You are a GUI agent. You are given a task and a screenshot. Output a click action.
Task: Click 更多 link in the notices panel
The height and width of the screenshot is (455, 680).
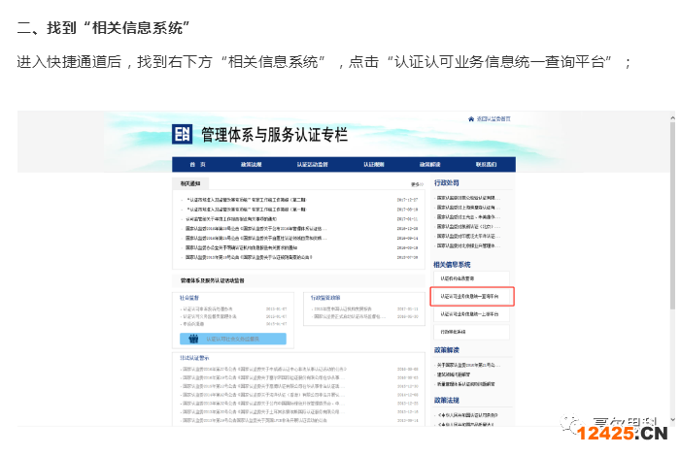[x=417, y=183]
